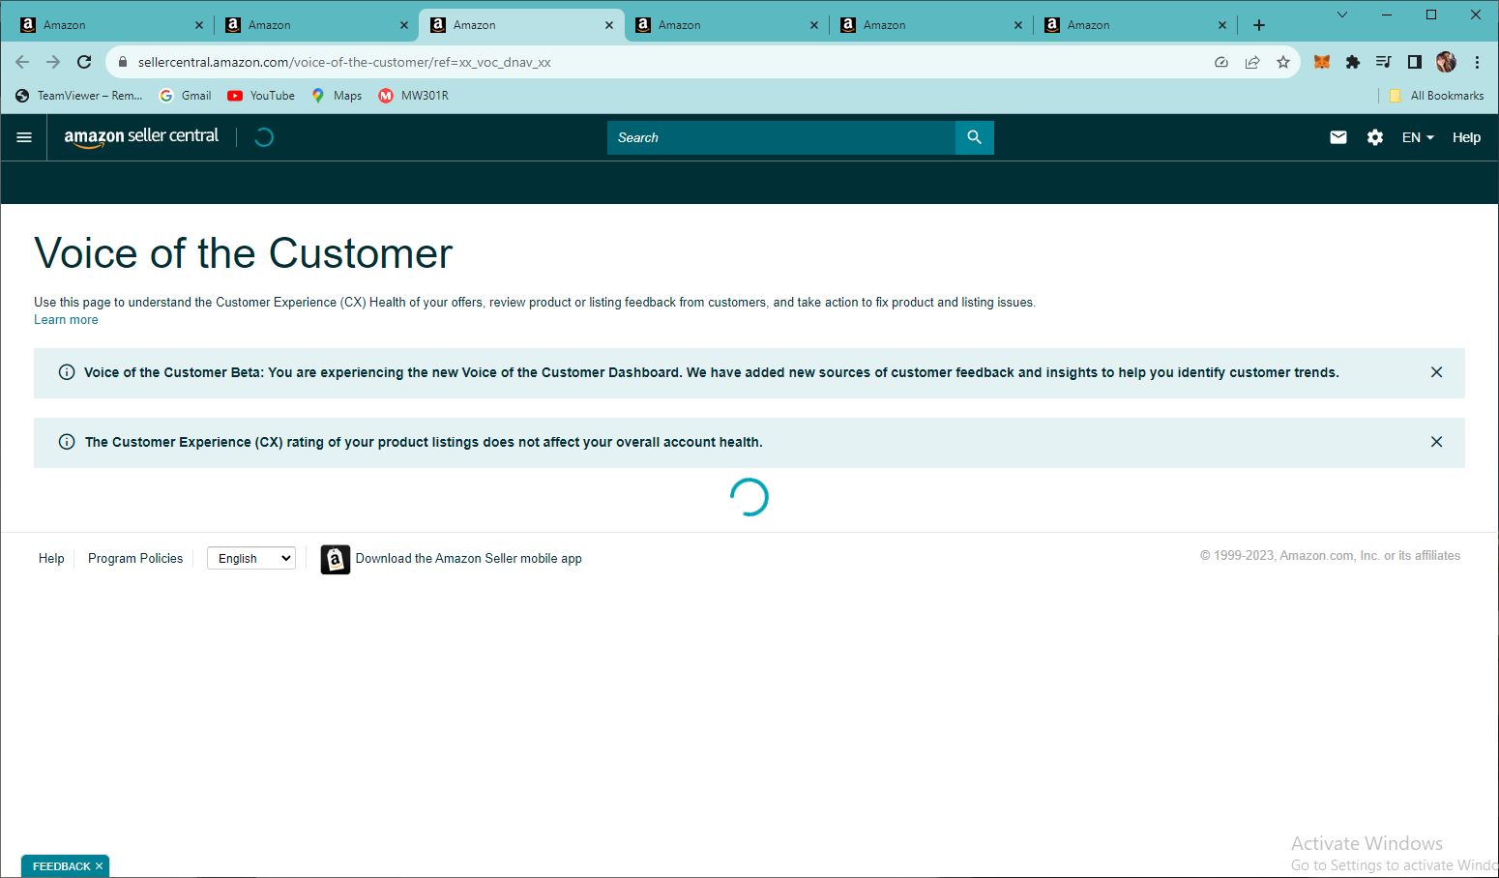This screenshot has height=878, width=1499.
Task: Go back to the previous page
Action: (x=22, y=62)
